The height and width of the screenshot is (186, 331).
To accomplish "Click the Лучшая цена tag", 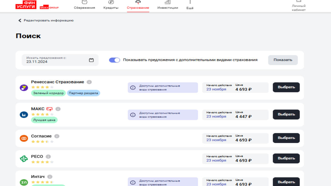I will 44,120.
